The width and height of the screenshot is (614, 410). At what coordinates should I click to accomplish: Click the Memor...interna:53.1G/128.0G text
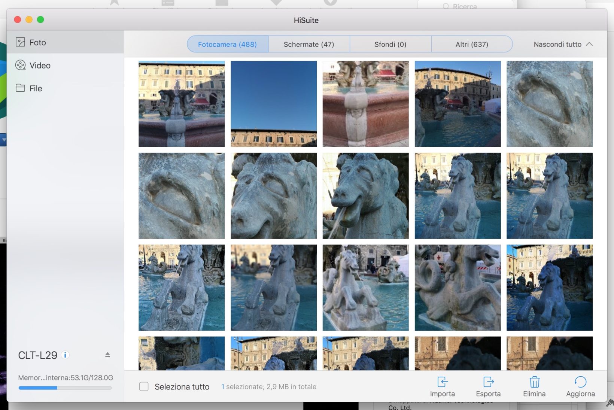(x=66, y=377)
